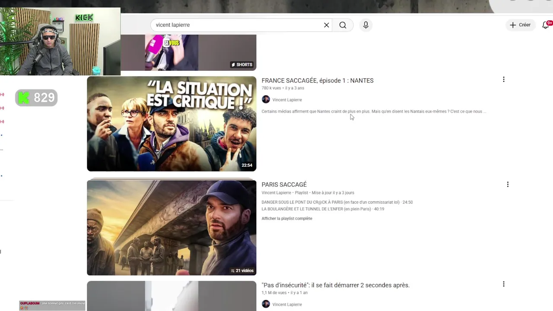Viewport: 553px width, 311px height.
Task: Click the Kick viewer count badge 829
Action: click(36, 98)
